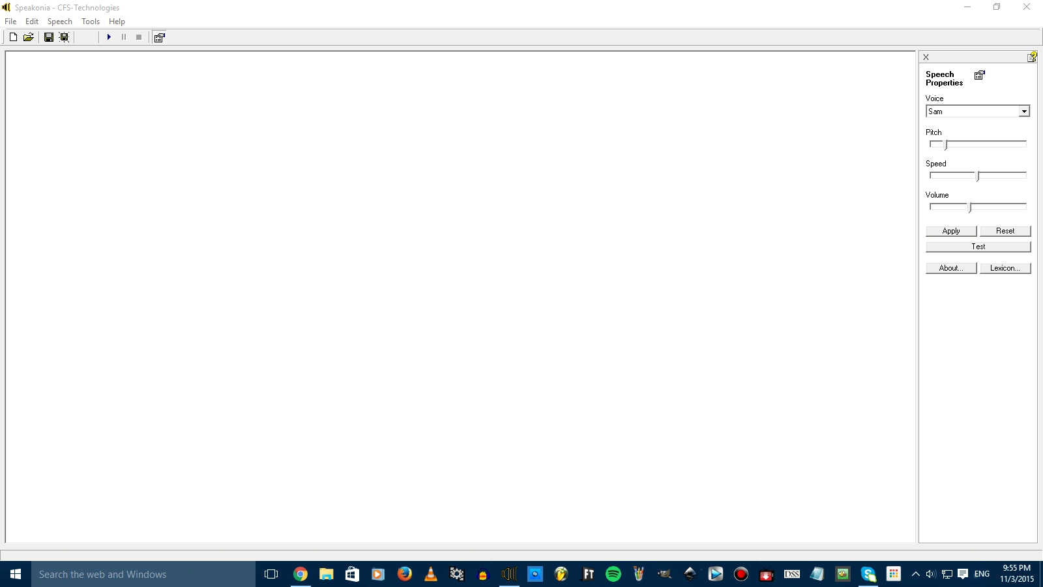The image size is (1043, 587).
Task: Click the Save selection floppy icon
Action: click(64, 37)
